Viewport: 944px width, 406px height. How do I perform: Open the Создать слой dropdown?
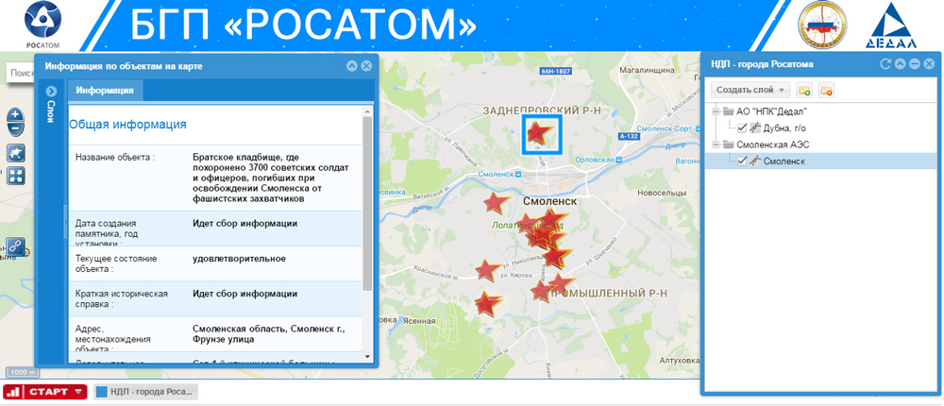coord(750,91)
